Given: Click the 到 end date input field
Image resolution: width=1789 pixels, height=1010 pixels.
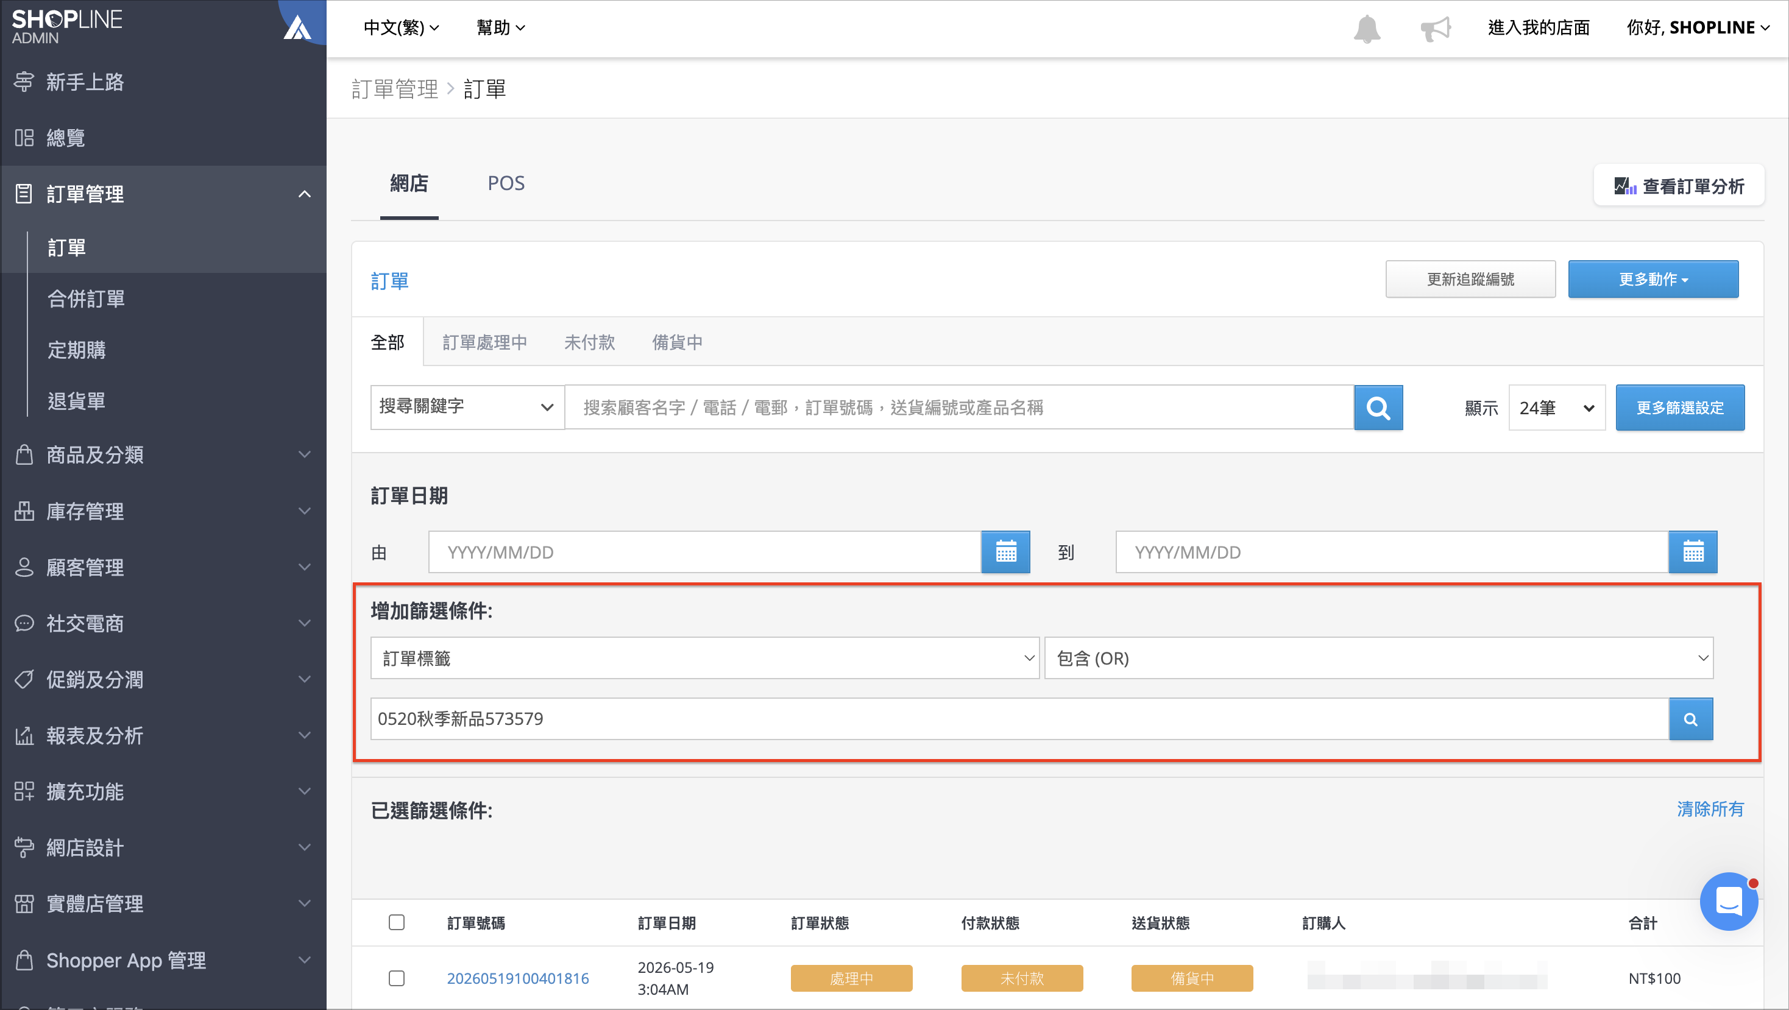Looking at the screenshot, I should (x=1392, y=552).
